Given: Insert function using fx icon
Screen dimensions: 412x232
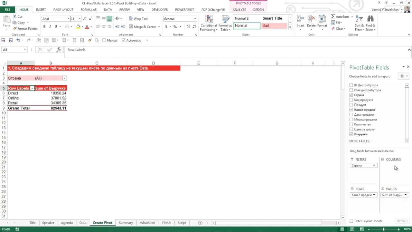Looking at the screenshot, I should click(x=59, y=50).
